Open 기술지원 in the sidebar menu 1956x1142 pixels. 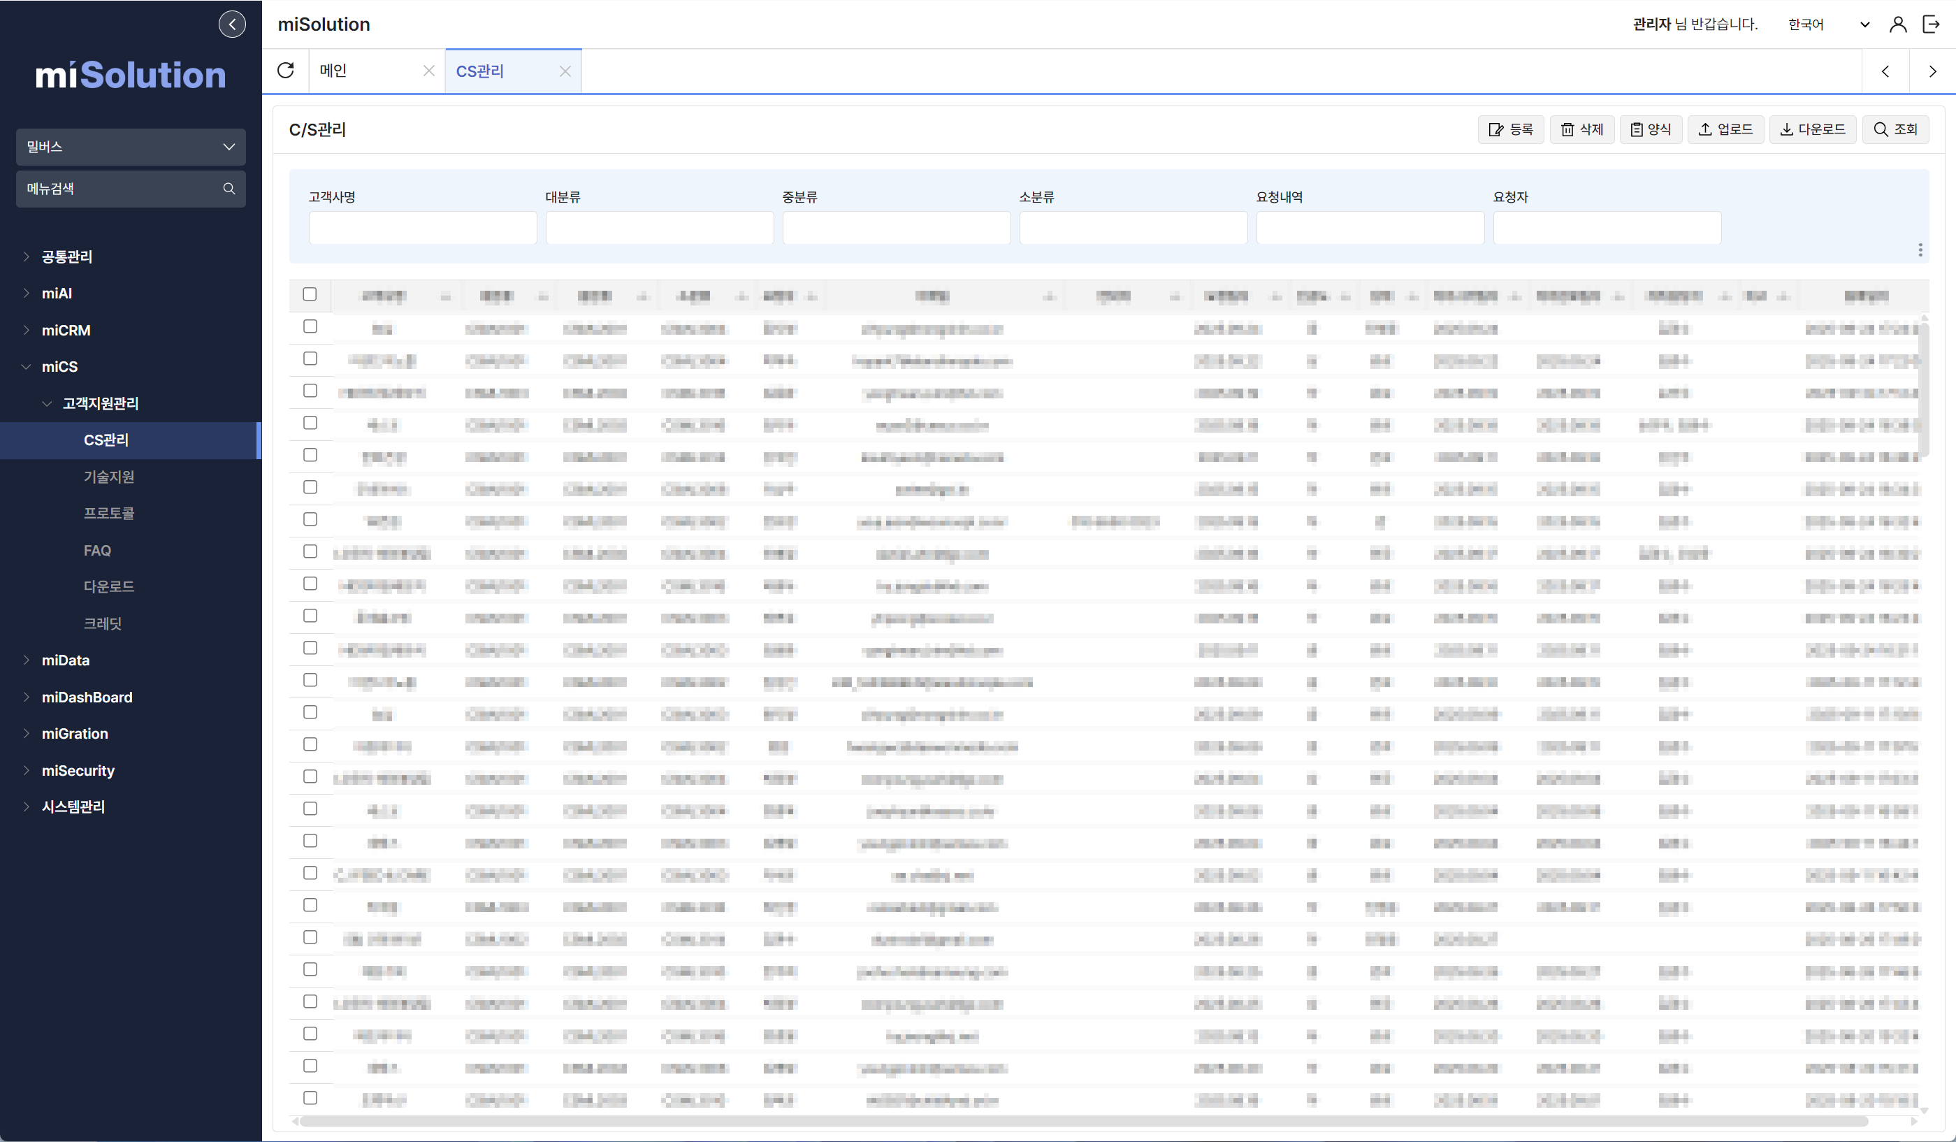pyautogui.click(x=110, y=477)
